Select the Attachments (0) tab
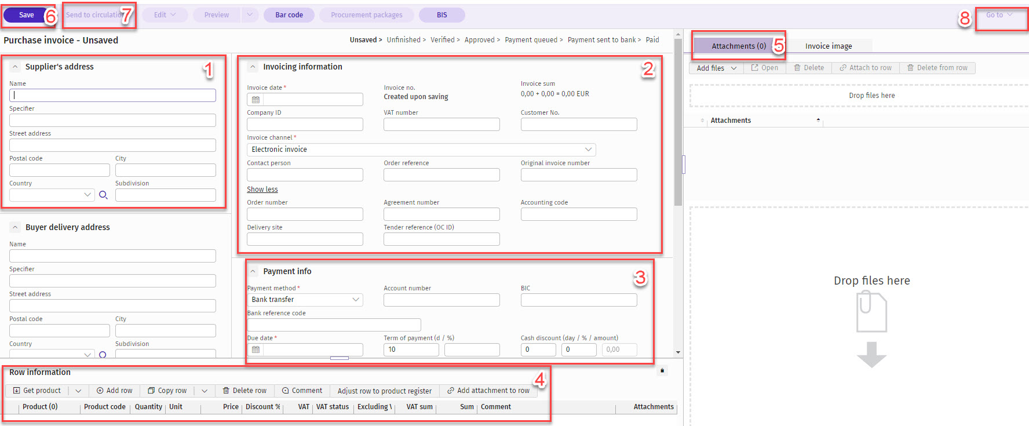Image resolution: width=1029 pixels, height=426 pixels. 738,46
